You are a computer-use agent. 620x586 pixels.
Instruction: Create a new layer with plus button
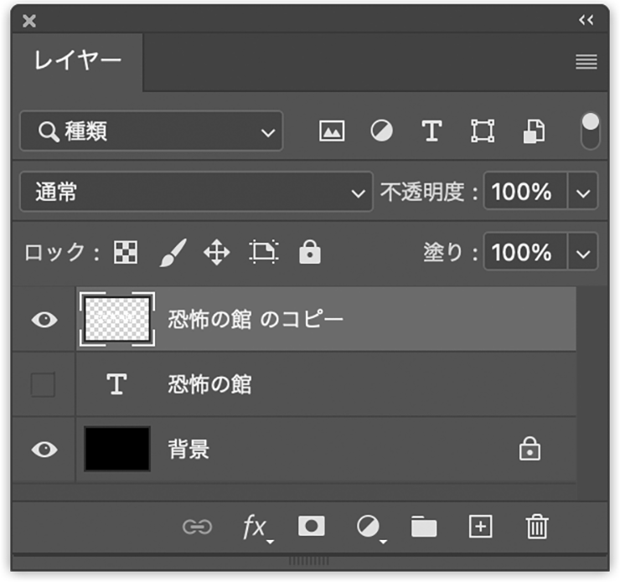(480, 527)
